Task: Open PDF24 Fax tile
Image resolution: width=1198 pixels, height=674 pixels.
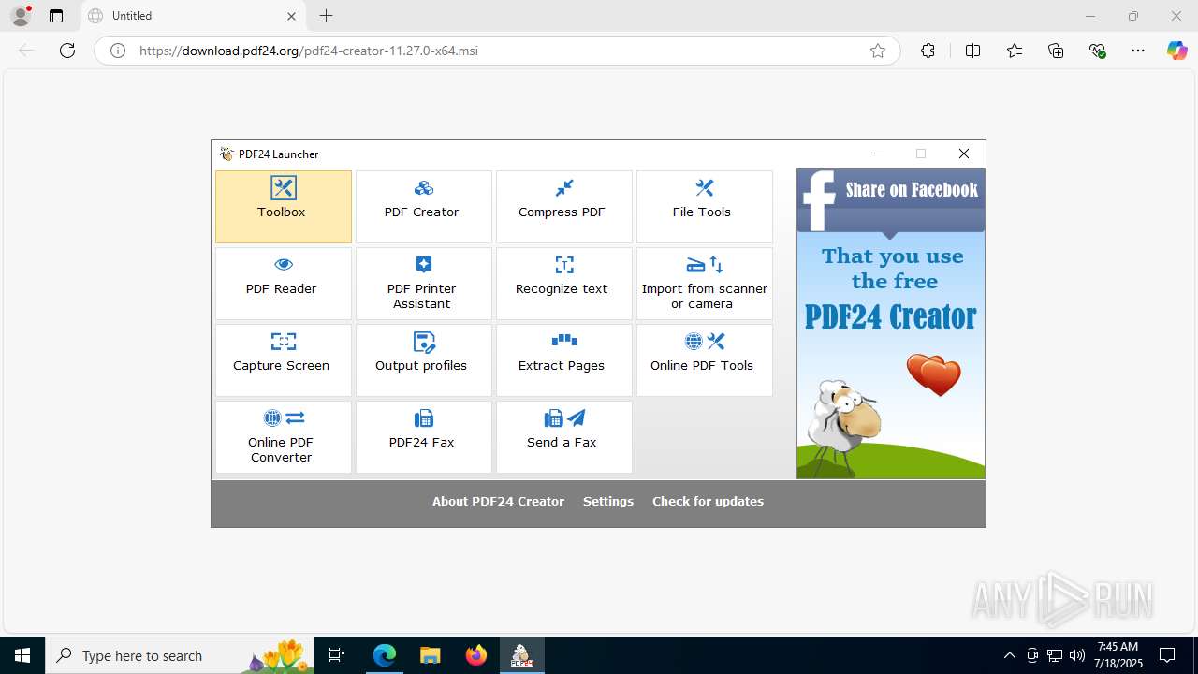Action: (423, 437)
